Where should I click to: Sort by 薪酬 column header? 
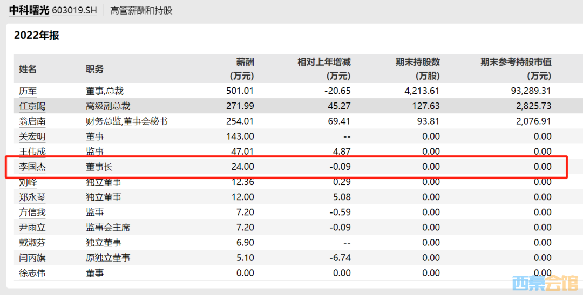(241, 68)
